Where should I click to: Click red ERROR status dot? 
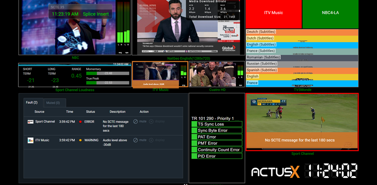(80, 122)
